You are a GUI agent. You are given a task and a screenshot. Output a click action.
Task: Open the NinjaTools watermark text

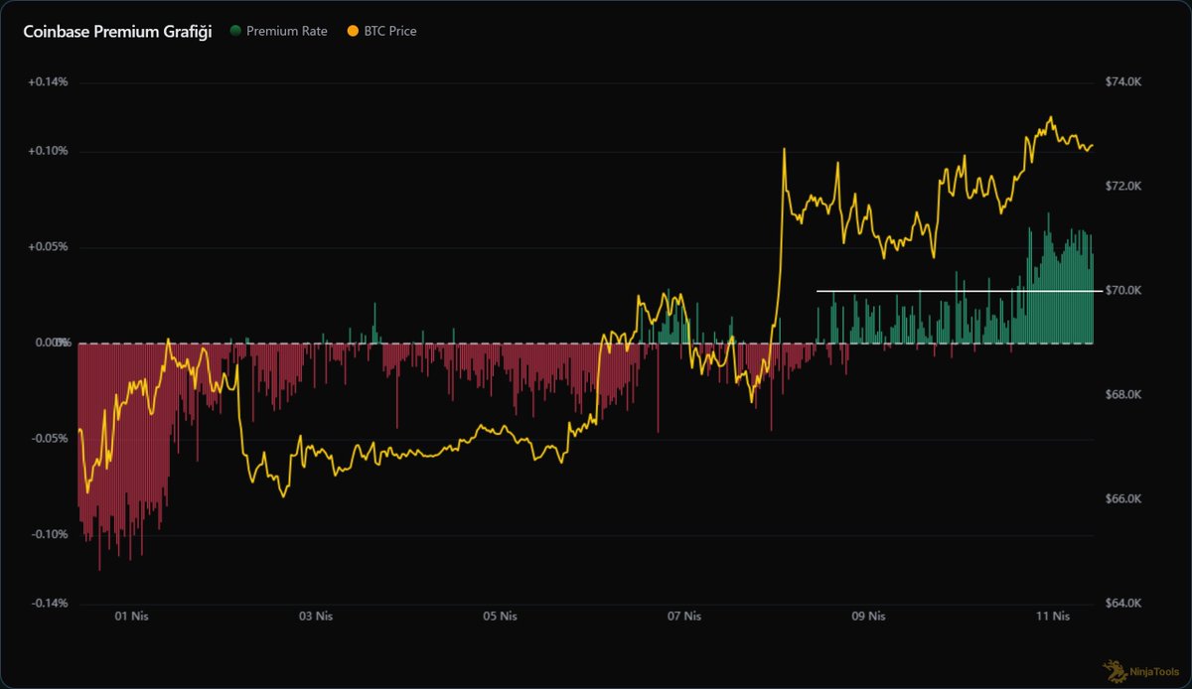1150,671
